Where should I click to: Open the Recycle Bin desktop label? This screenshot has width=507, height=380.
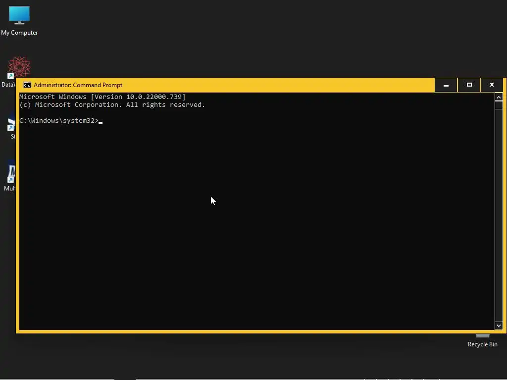(x=482, y=344)
